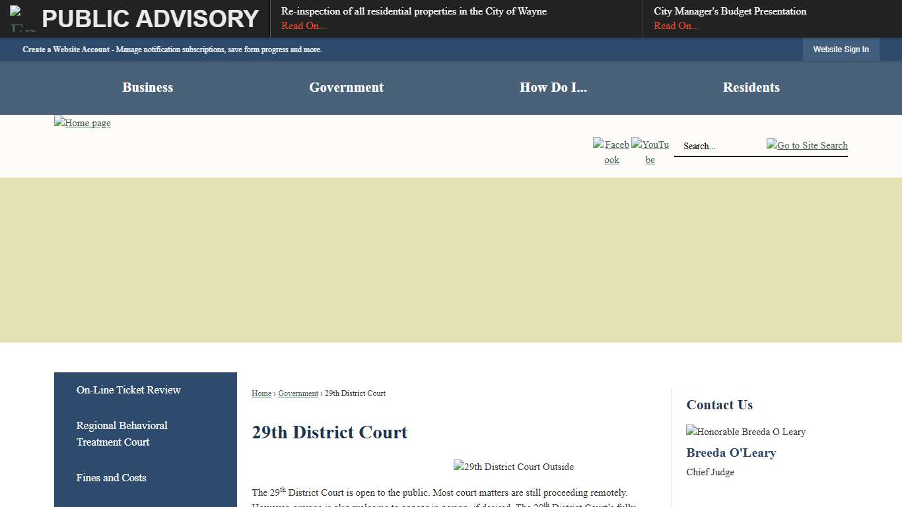This screenshot has width=902, height=507.
Task: Click Read On for residential re-inspection advisory
Action: (303, 26)
